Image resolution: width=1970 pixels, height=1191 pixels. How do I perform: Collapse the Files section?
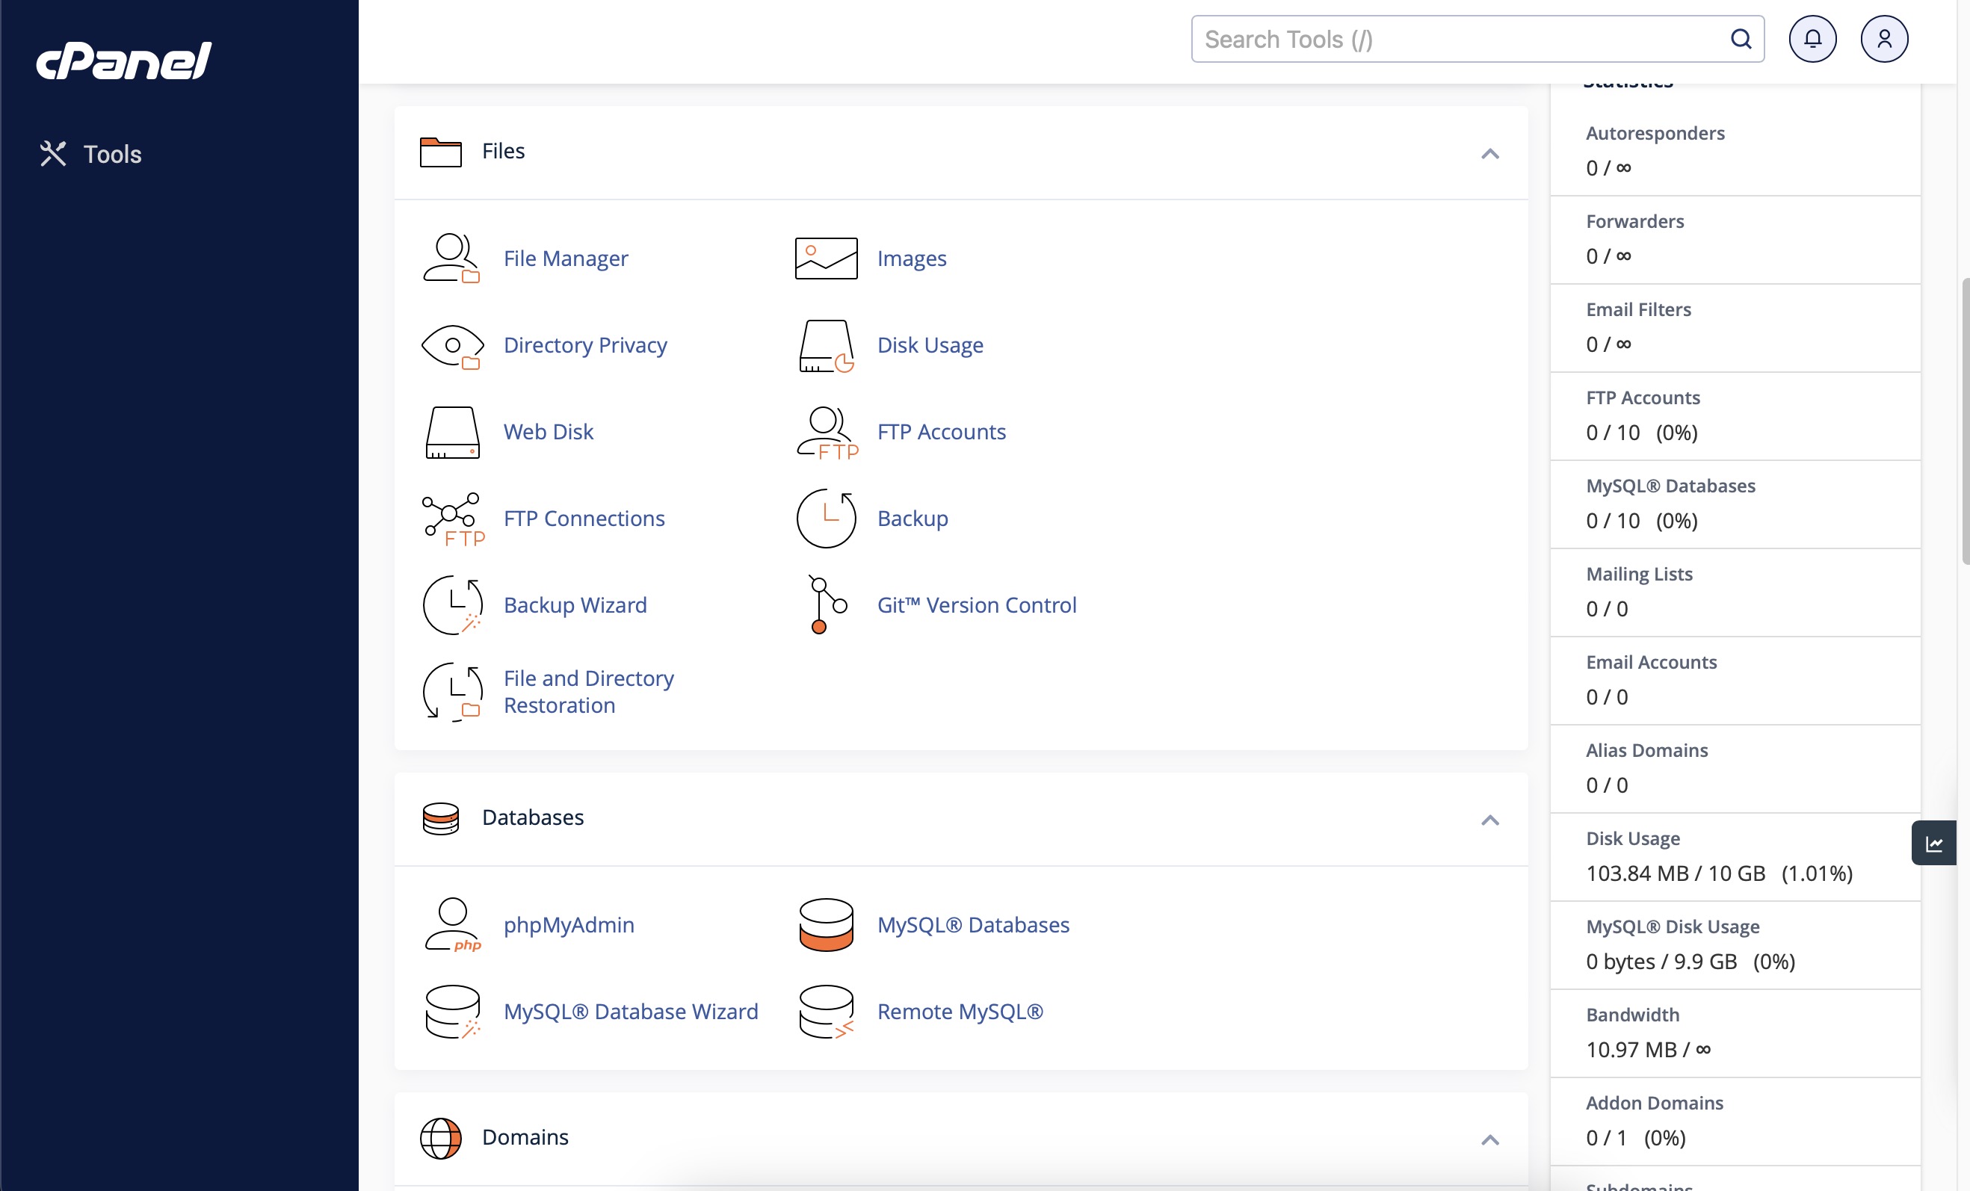point(1489,153)
